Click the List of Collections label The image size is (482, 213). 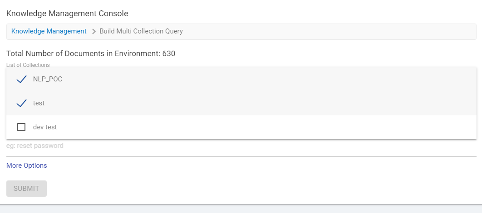28,65
